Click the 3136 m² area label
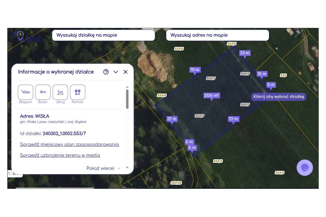This screenshot has width=326, height=217. tap(212, 95)
